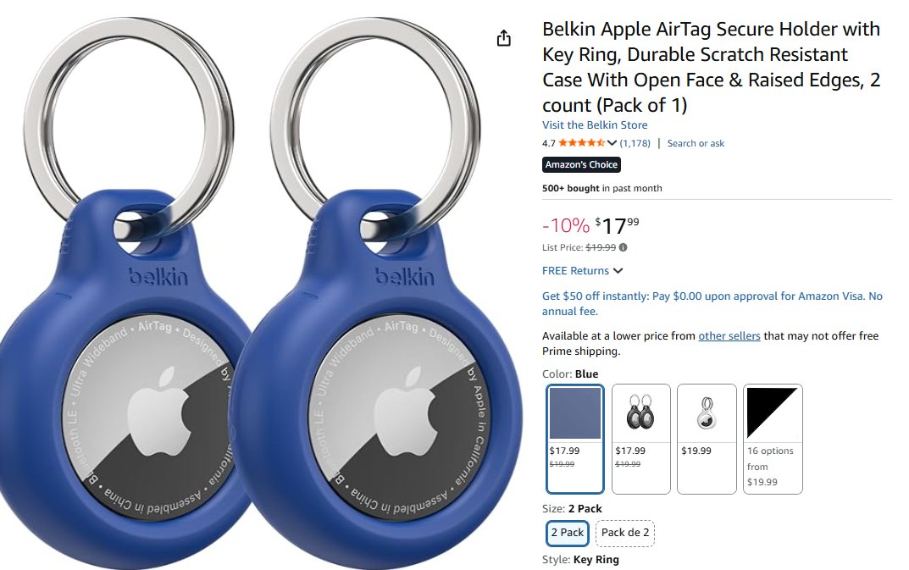Viewport: 909px width, 570px height.
Task: Click the list price info icon
Action: (624, 247)
